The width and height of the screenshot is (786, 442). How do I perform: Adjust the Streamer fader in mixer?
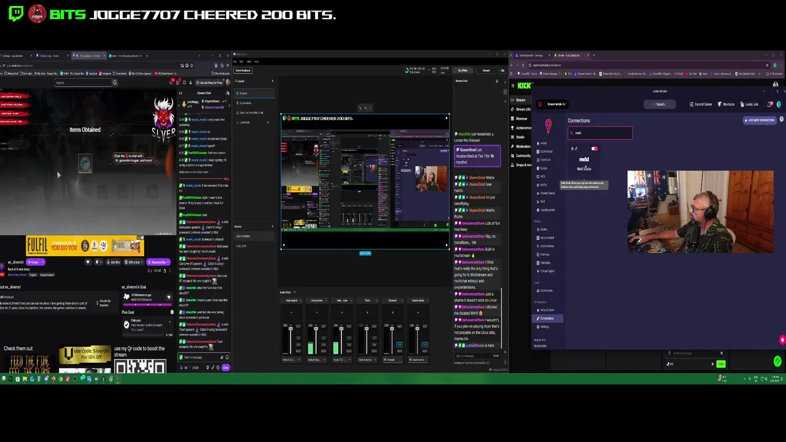(x=392, y=328)
